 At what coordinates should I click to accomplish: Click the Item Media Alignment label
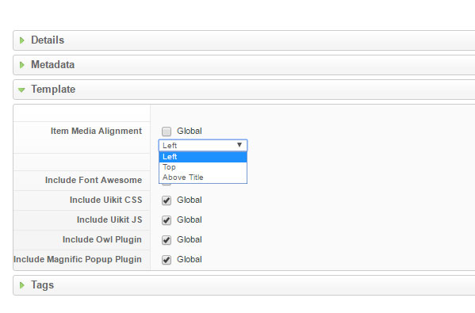(x=96, y=131)
